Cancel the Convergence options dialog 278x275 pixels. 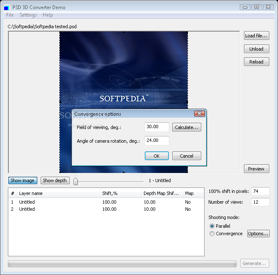tap(187, 156)
